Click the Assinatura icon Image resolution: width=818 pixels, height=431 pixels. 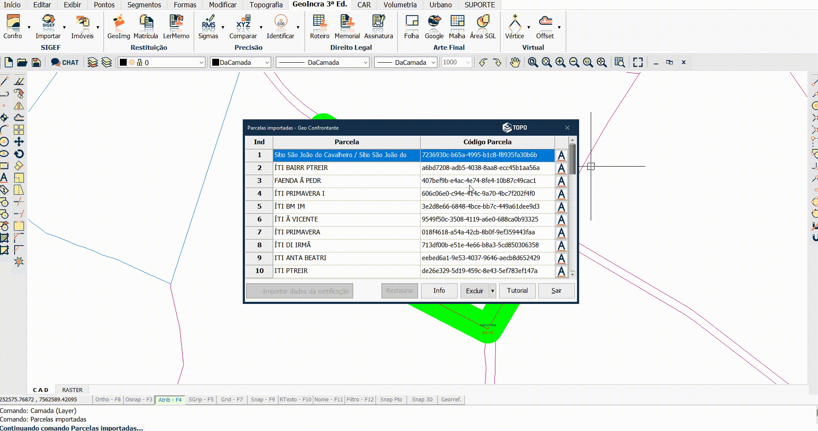coord(378,26)
